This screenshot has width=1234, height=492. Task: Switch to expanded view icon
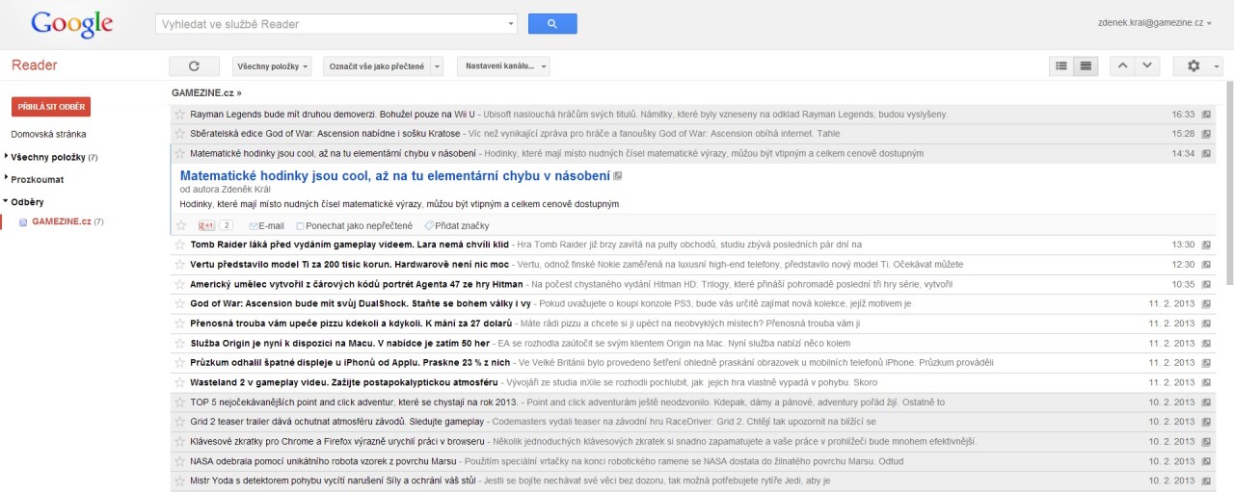pos(1086,65)
